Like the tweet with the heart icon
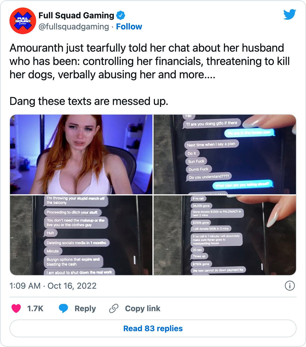306x347 pixels. tap(16, 308)
